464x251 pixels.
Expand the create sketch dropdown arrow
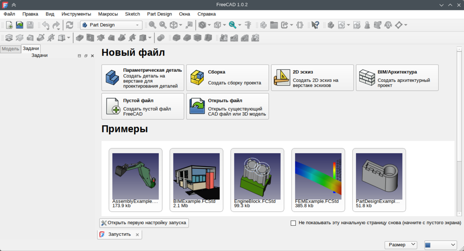tap(348, 25)
